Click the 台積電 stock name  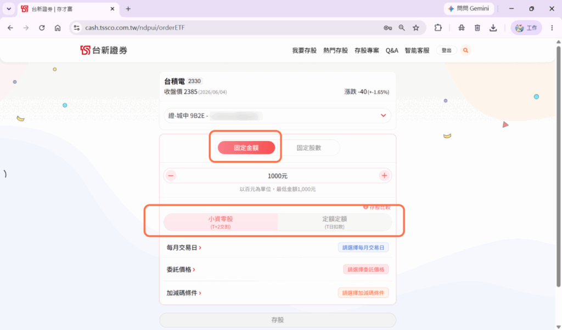[x=174, y=81]
